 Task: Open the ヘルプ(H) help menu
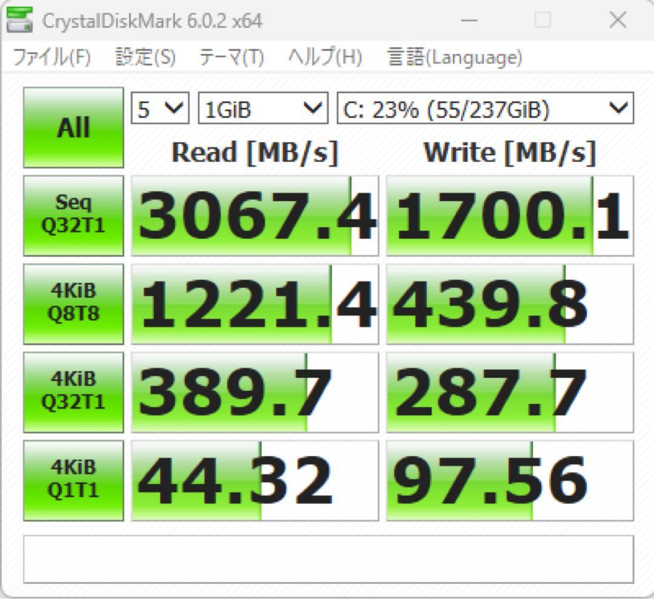click(x=324, y=58)
